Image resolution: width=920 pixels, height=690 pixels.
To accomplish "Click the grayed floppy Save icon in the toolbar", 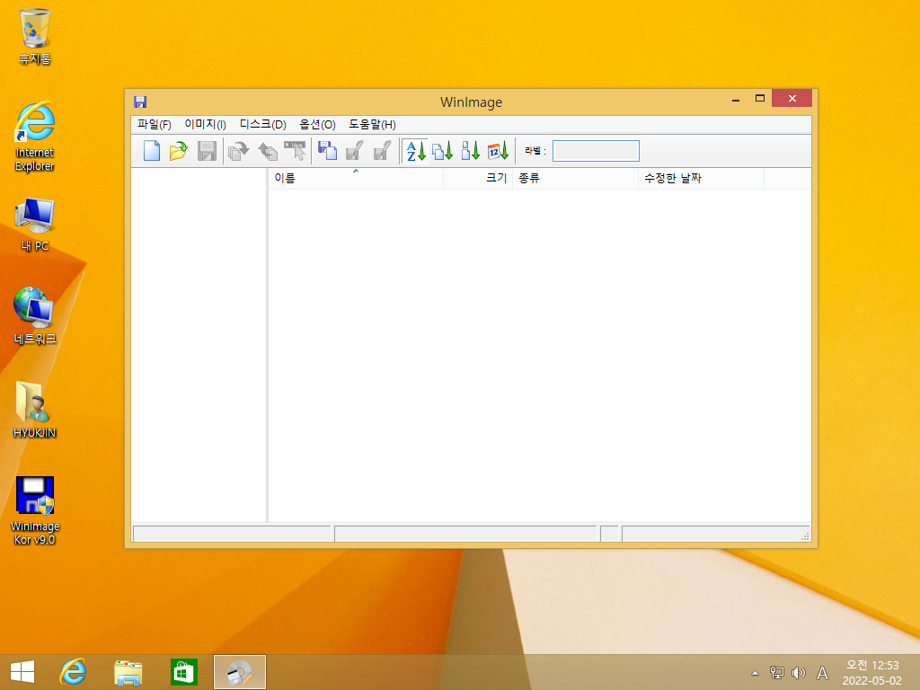I will 207,151.
